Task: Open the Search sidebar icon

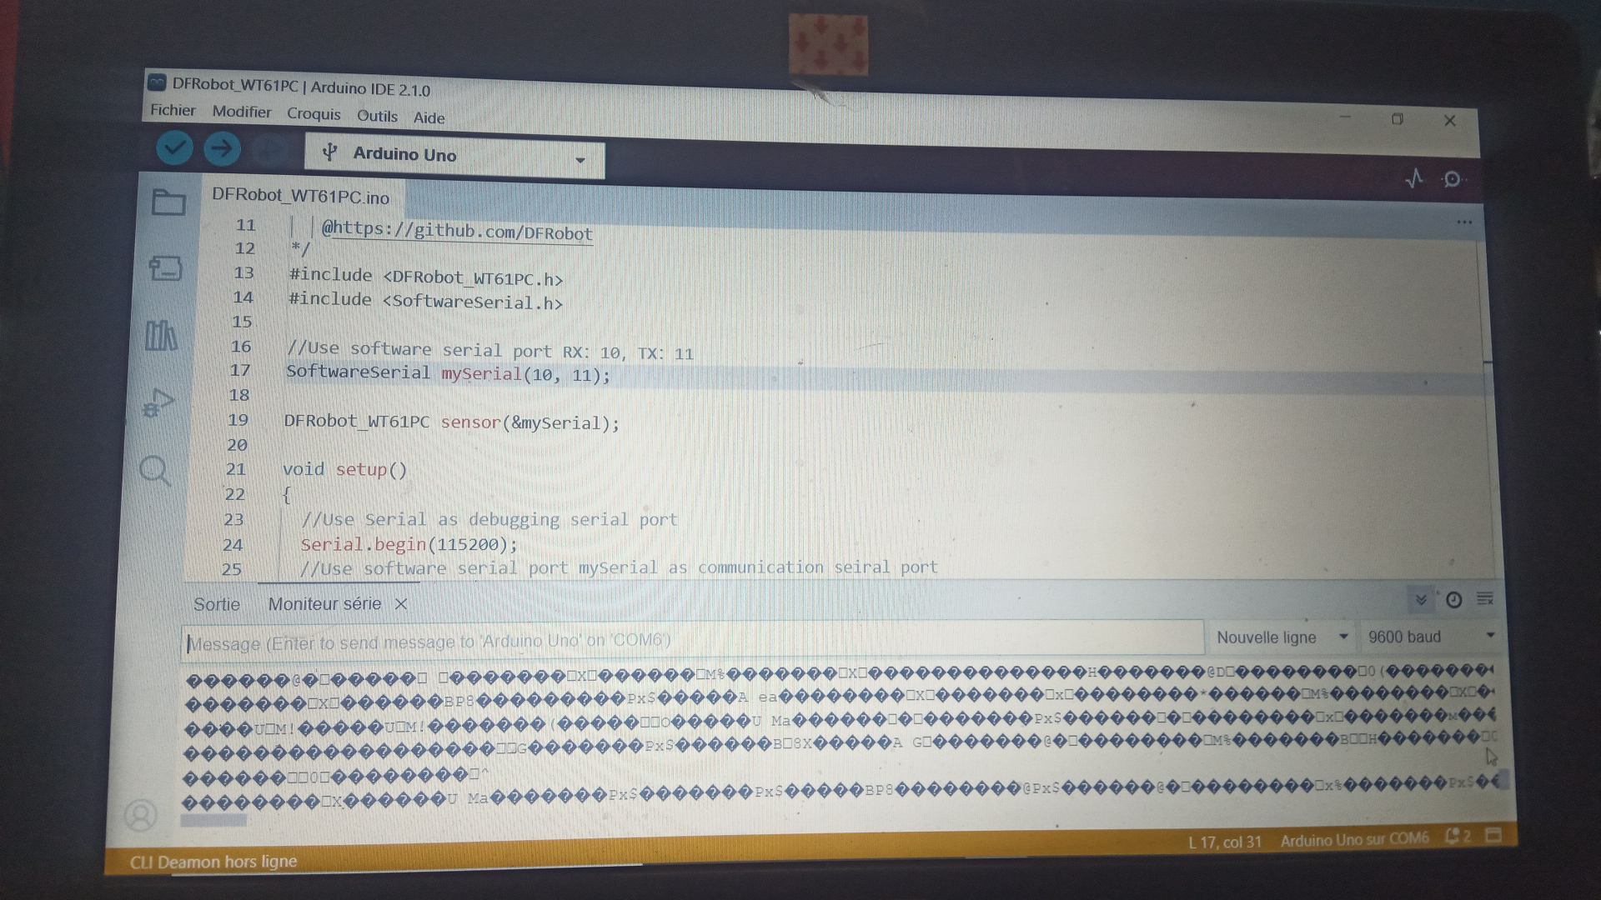Action: [155, 471]
